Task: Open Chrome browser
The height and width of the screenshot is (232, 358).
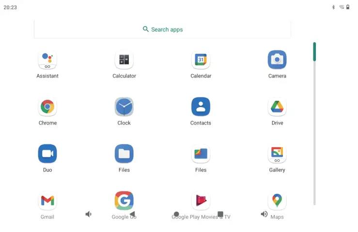Action: click(47, 107)
